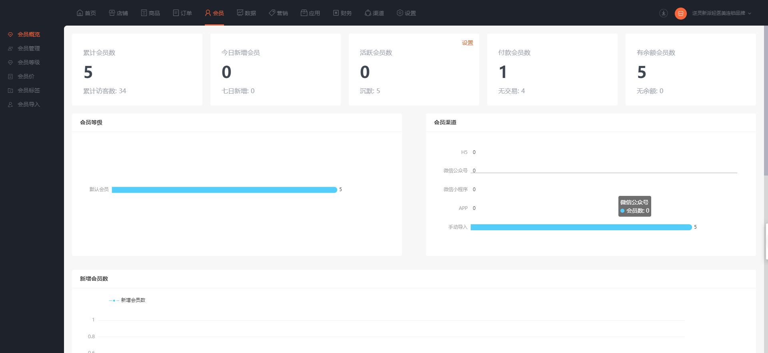Click the shop icon beside 店铺

tap(112, 13)
